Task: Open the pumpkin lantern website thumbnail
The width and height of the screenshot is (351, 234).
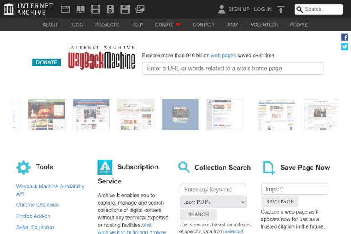Action: [47, 115]
